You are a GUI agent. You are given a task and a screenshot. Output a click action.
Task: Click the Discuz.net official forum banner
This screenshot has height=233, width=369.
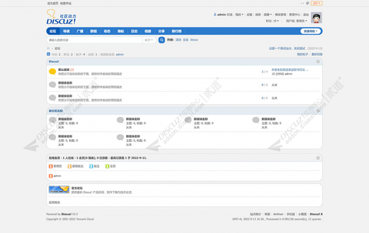click(x=59, y=190)
